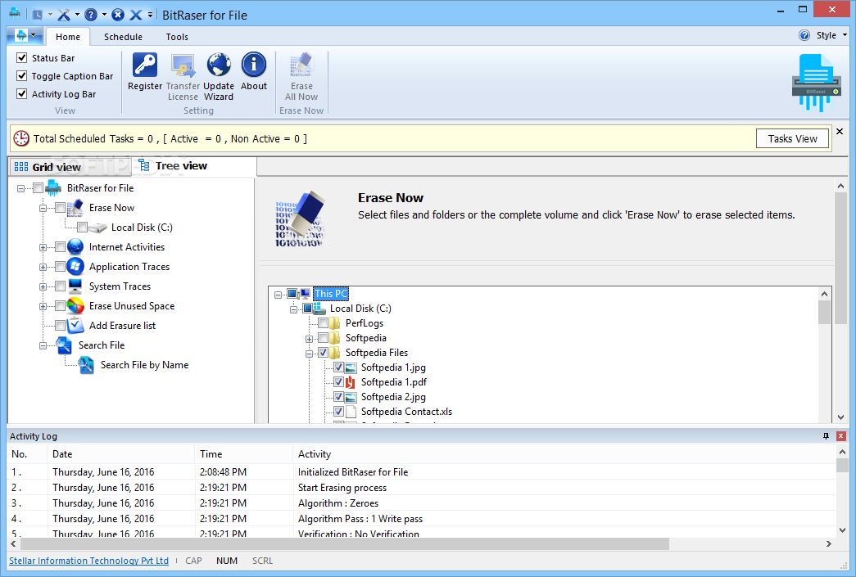Screen dimensions: 856x577
Task: Select Add Erasure list icon
Action: 75,326
